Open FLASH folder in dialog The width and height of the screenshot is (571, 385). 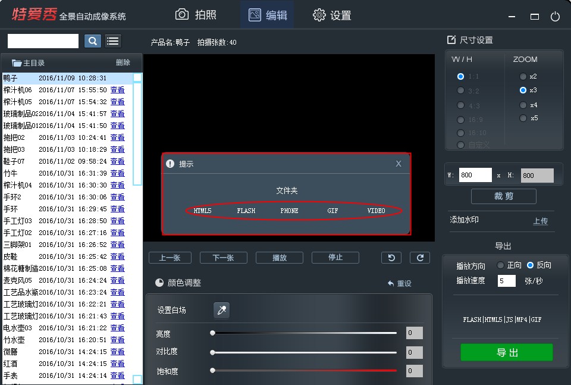pos(246,211)
